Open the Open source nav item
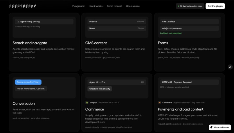 coord(133,6)
